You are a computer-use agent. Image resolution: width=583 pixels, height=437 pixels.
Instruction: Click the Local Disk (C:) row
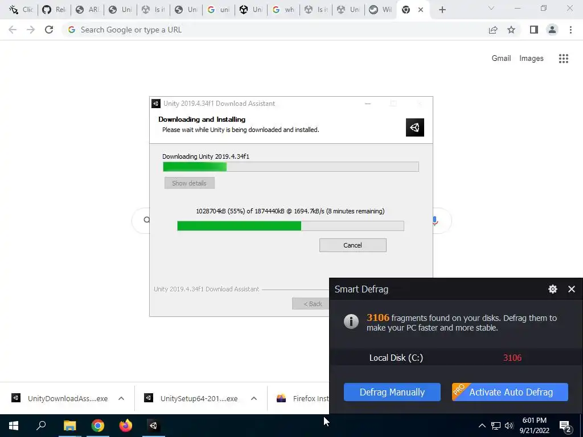click(x=456, y=358)
